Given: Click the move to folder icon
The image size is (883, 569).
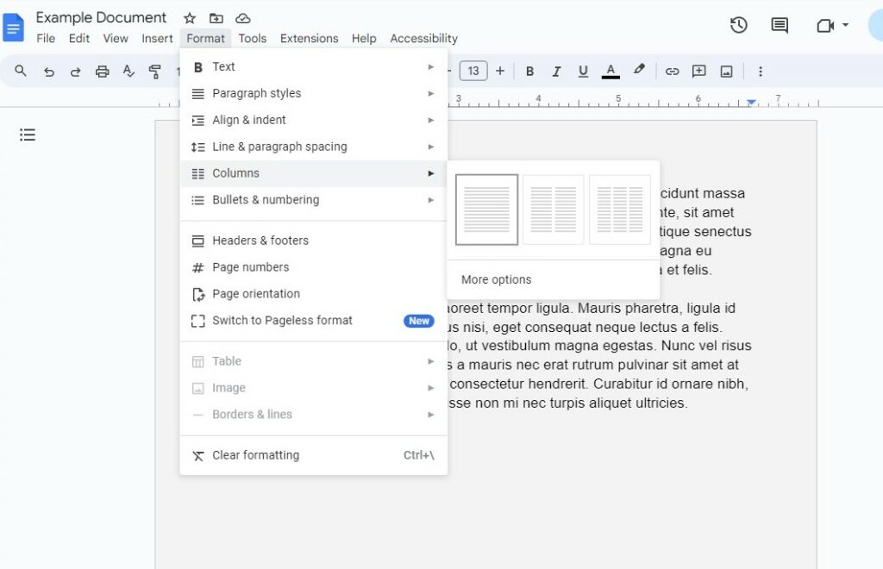Looking at the screenshot, I should (216, 19).
